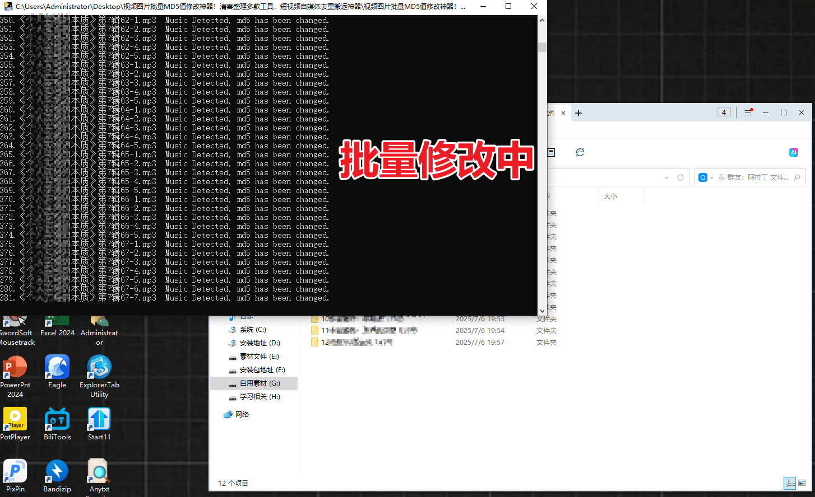Click the refresh button next to the address bar

[680, 177]
